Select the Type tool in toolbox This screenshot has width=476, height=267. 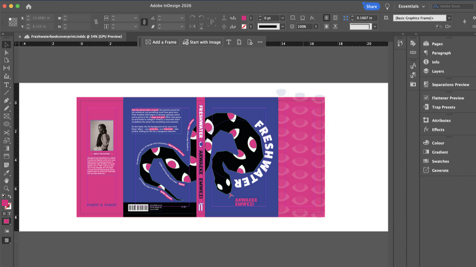7,85
